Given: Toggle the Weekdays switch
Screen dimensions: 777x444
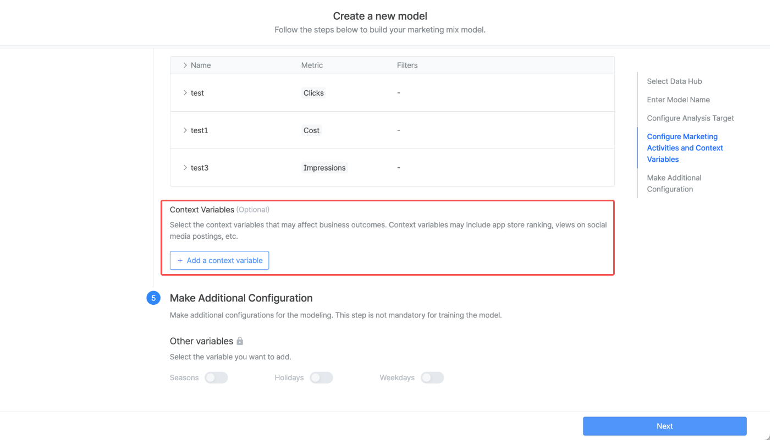Looking at the screenshot, I should point(432,378).
